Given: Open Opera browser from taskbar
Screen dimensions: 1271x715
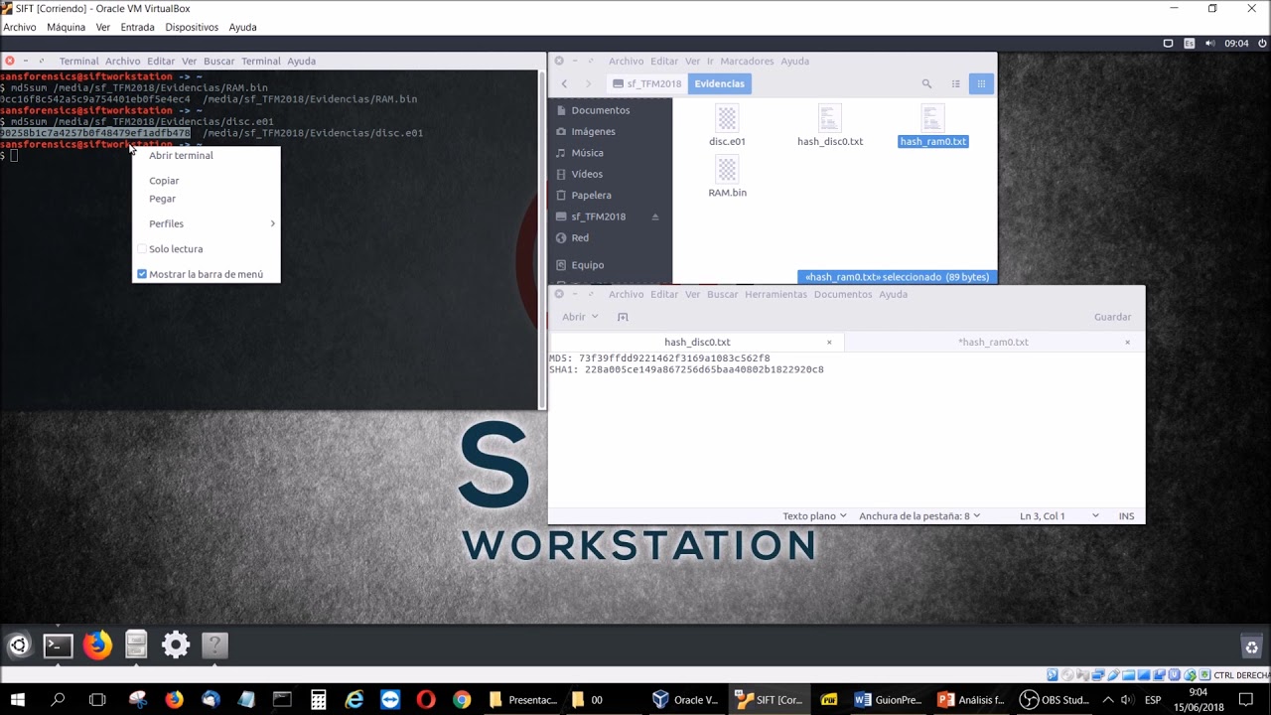Looking at the screenshot, I should click(x=426, y=700).
